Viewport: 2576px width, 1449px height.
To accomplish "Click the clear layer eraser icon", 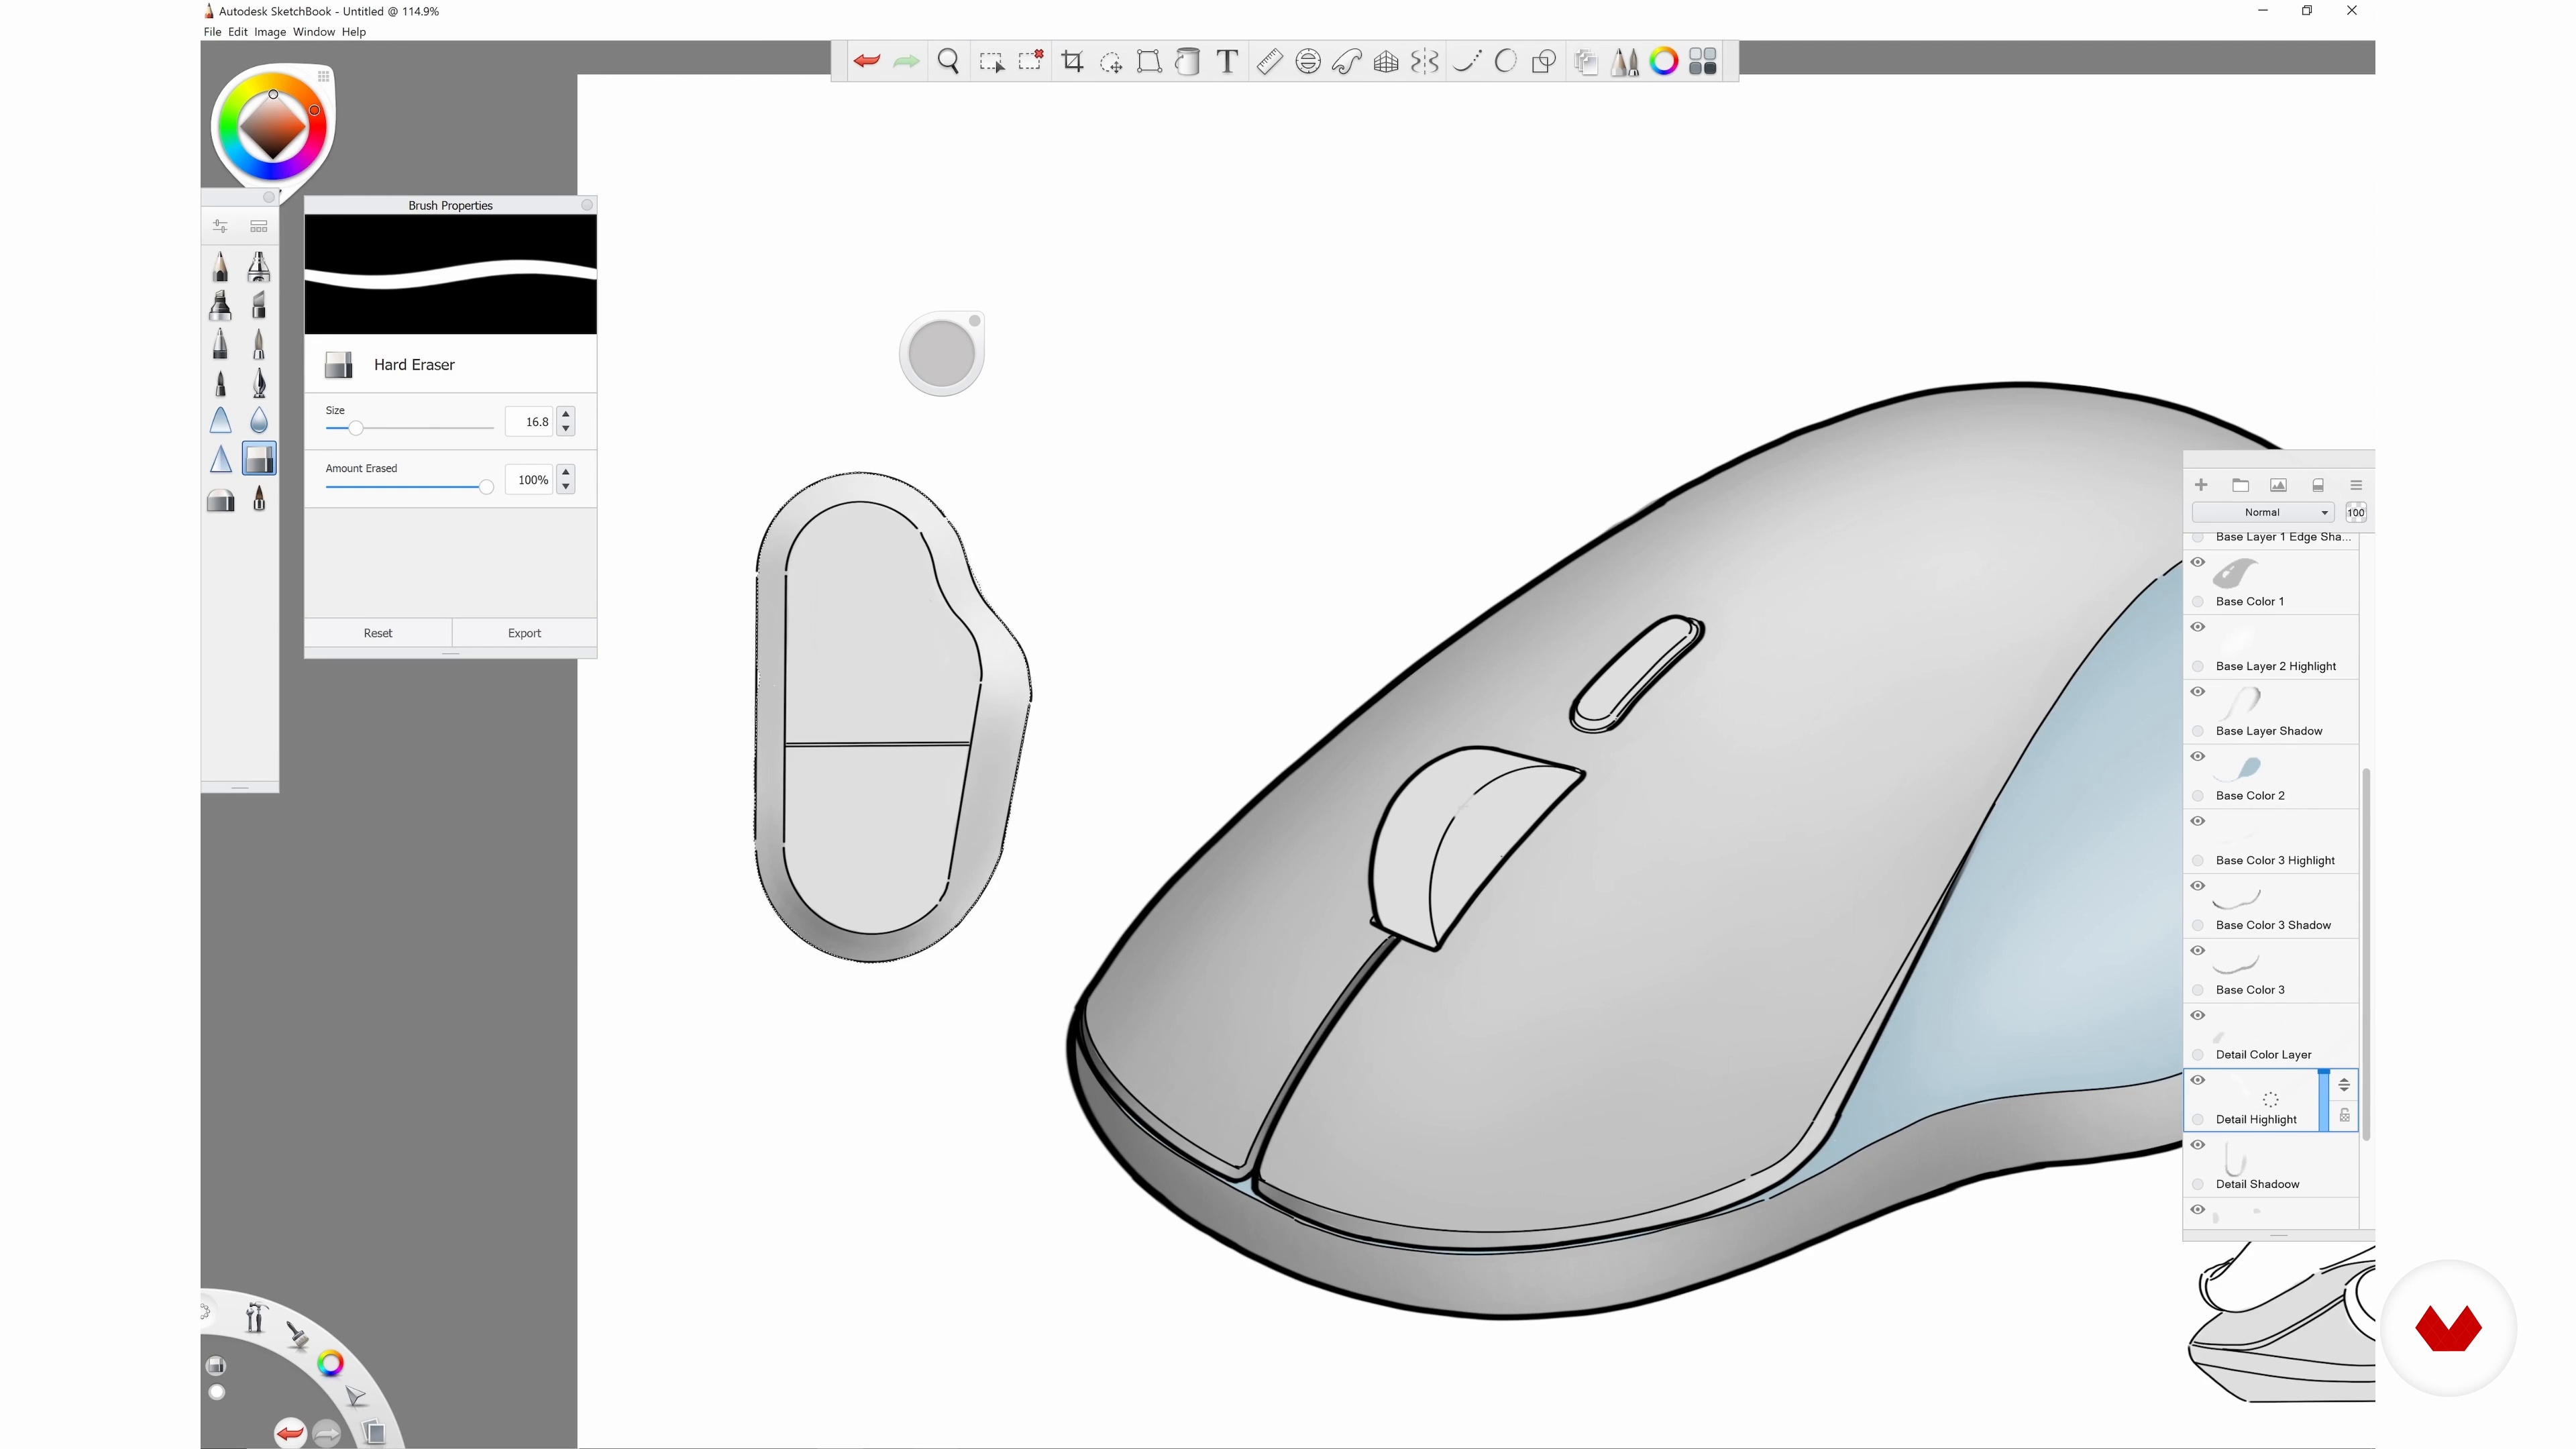I will [2317, 485].
